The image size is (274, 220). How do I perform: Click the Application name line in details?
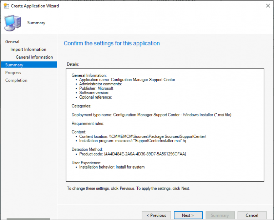click(127, 80)
